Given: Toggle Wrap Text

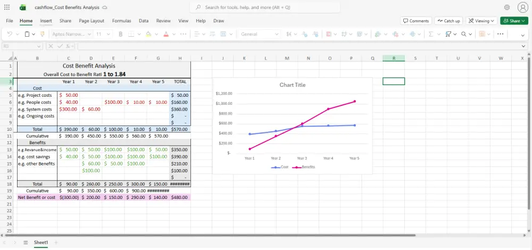Looking at the screenshot, I should [x=213, y=34].
